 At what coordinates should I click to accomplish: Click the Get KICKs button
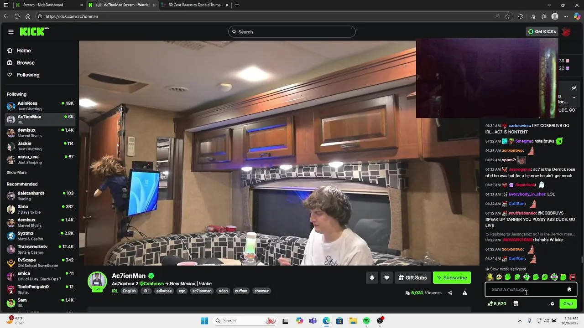[x=542, y=32]
